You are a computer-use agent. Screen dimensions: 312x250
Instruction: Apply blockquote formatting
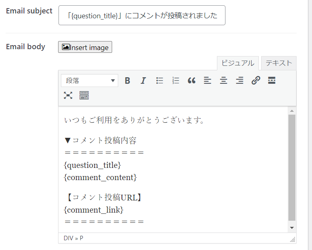[192, 80]
